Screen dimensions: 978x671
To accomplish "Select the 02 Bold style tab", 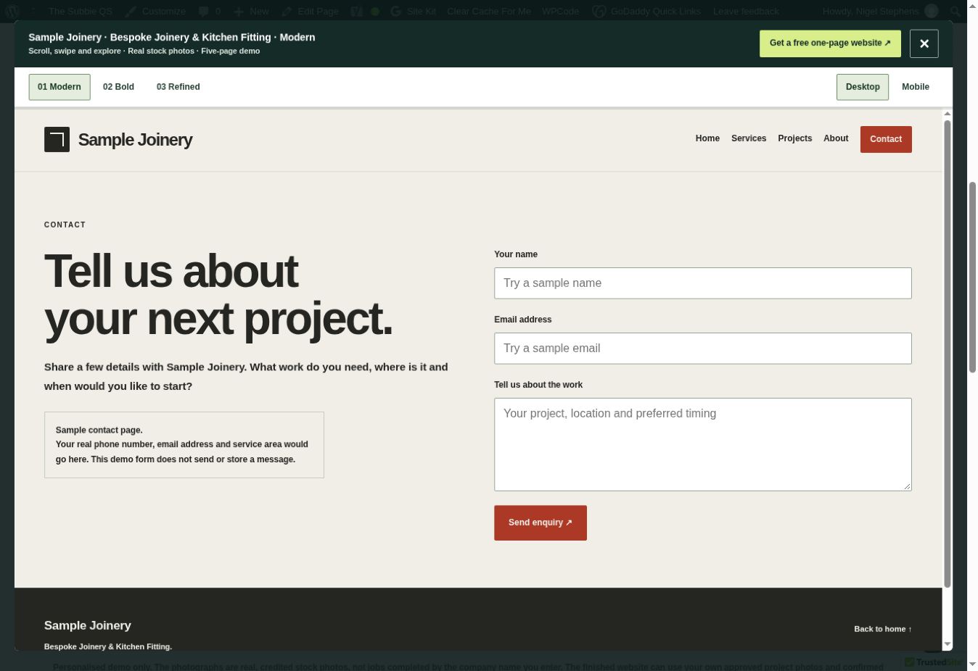I will [118, 87].
